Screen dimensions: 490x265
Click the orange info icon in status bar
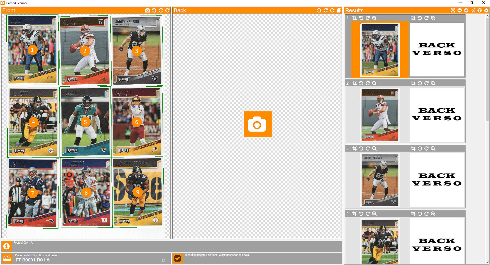click(x=7, y=246)
